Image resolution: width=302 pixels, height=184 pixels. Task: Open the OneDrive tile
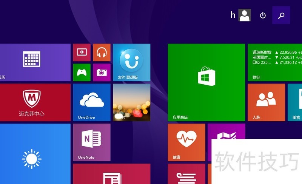(x=92, y=102)
